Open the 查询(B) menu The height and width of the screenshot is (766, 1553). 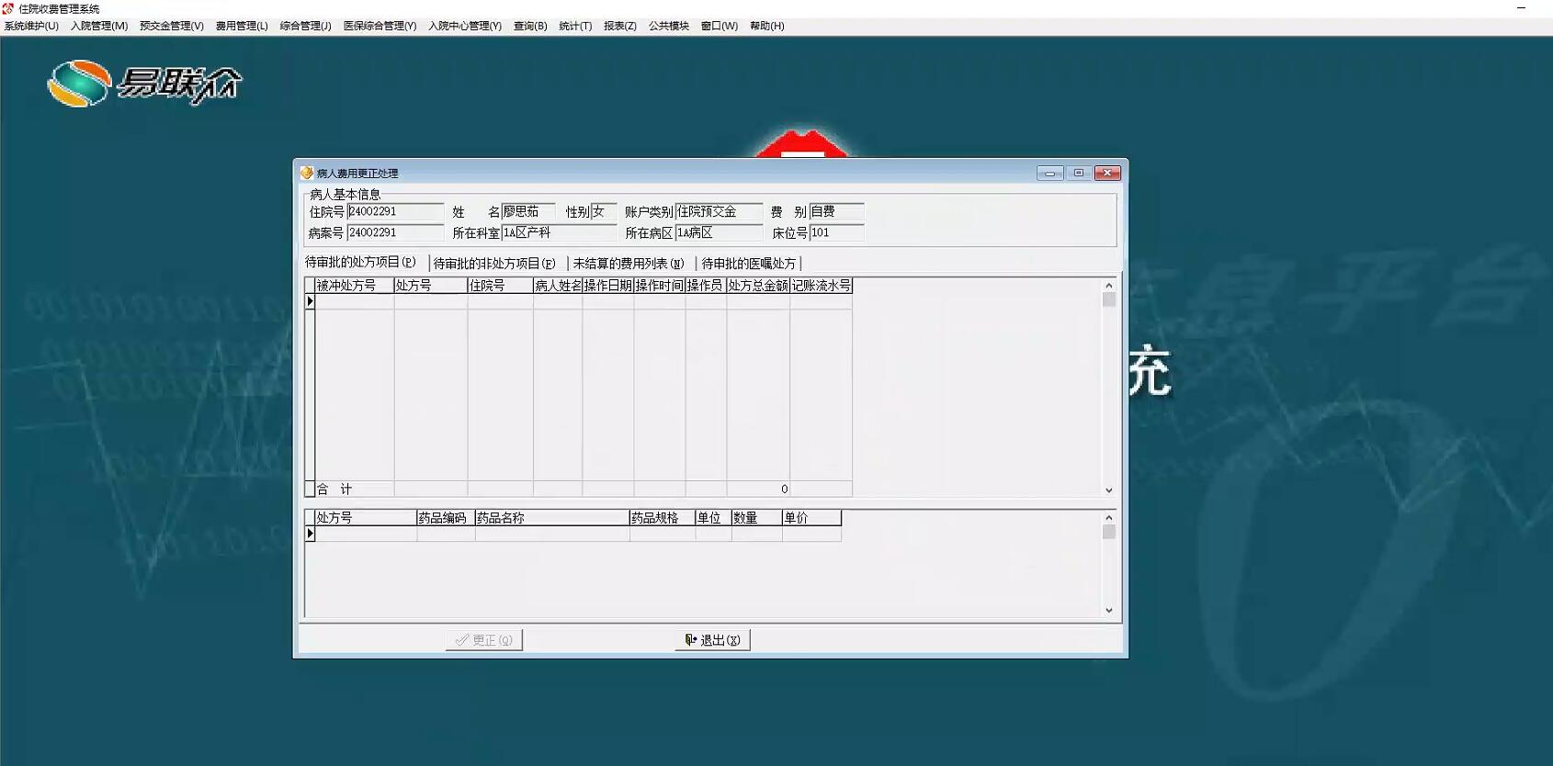(x=530, y=26)
